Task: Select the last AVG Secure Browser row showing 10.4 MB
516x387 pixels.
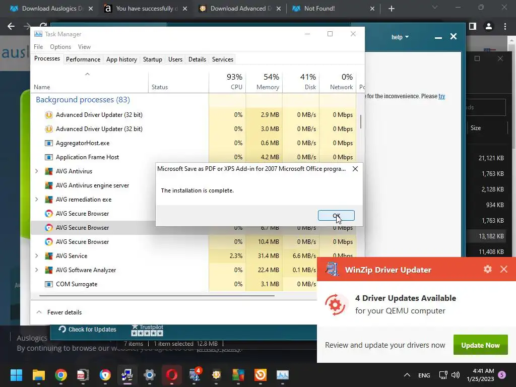Action: click(193, 241)
